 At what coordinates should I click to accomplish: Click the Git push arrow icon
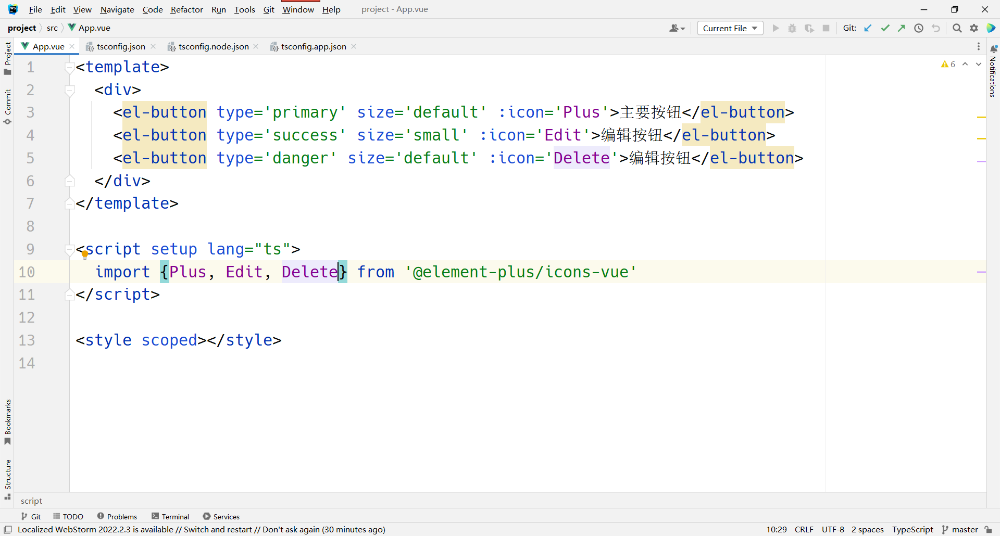[902, 28]
